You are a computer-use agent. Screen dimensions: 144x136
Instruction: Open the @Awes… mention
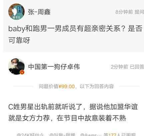click(91, 135)
